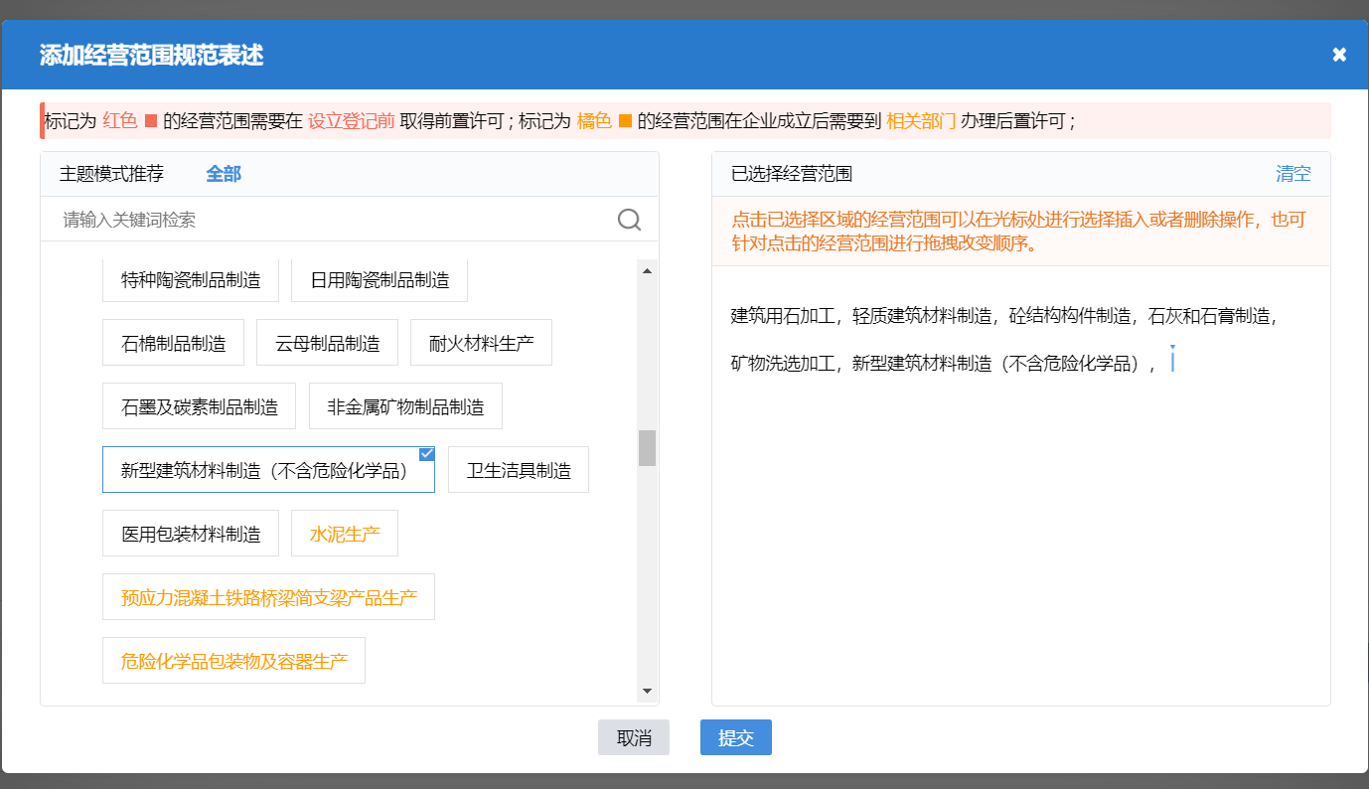
Task: Close the dialog via the X icon
Action: (1339, 55)
